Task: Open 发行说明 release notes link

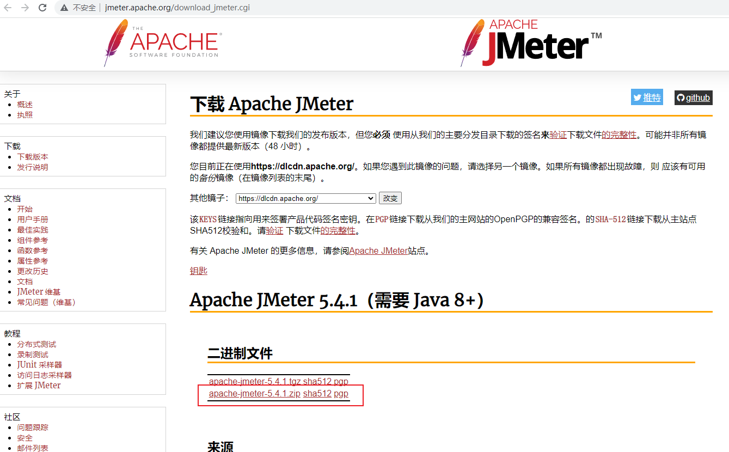Action: coord(33,167)
